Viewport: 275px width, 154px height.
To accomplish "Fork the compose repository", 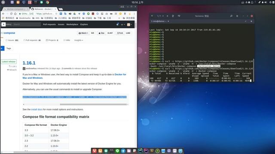I will coord(120,33).
